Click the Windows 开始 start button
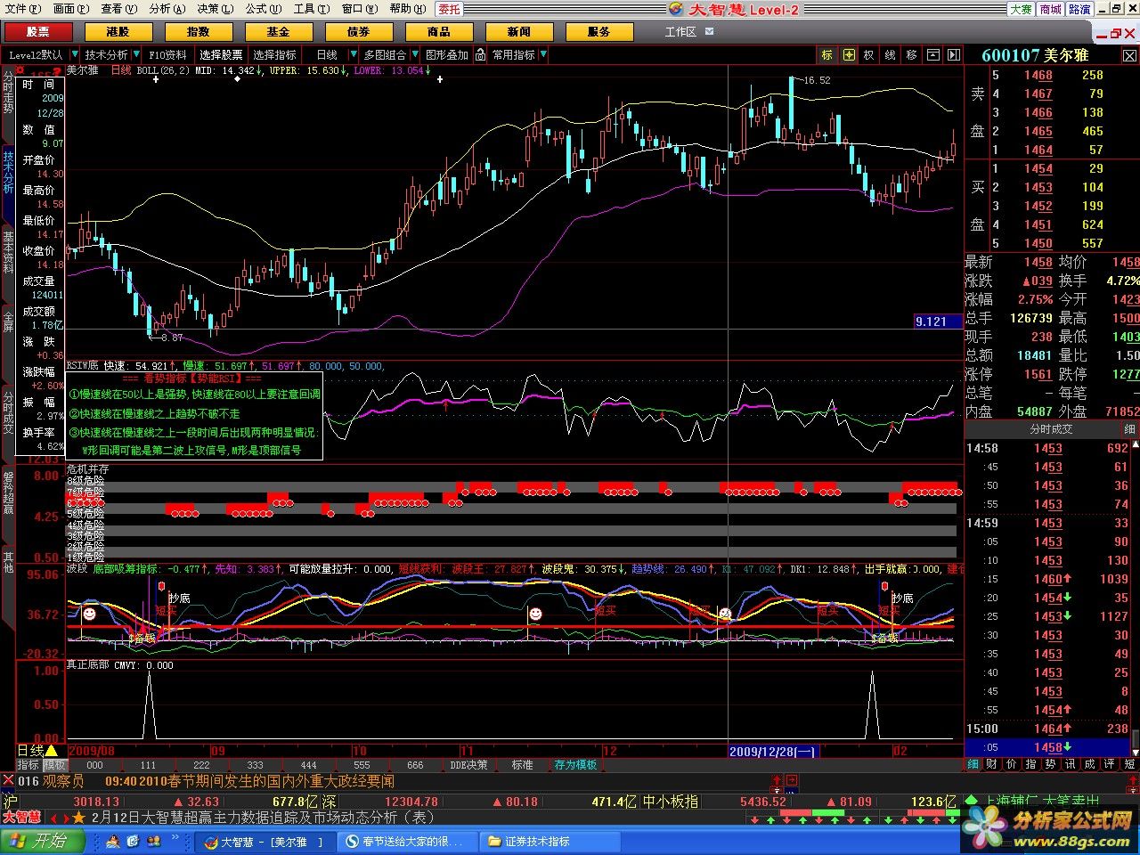Screen dimensions: 1140x855 [44, 842]
